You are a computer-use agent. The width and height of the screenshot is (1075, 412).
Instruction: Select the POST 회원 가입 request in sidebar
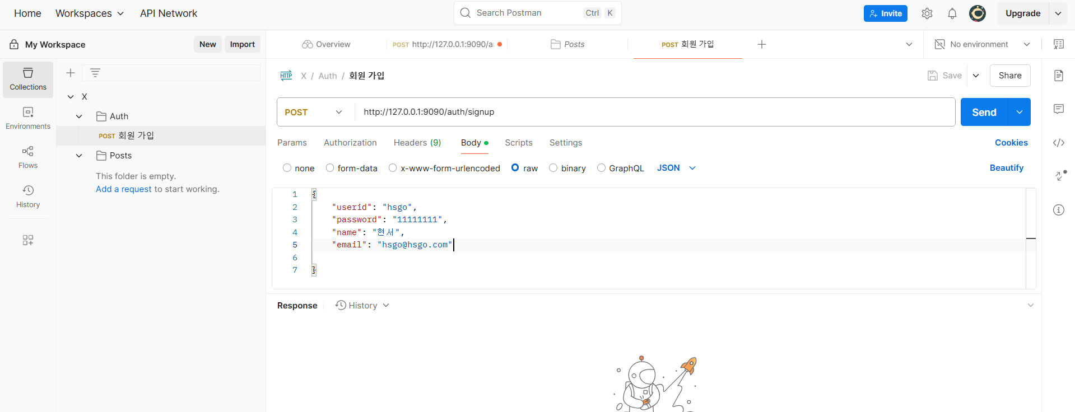[x=161, y=135]
